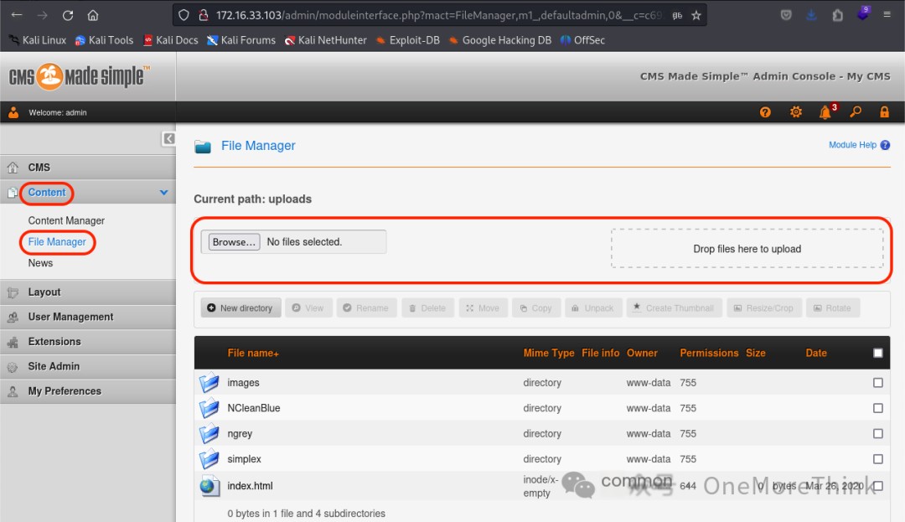Viewport: 905px width, 522px height.
Task: Open the browser downloads icon
Action: [811, 15]
